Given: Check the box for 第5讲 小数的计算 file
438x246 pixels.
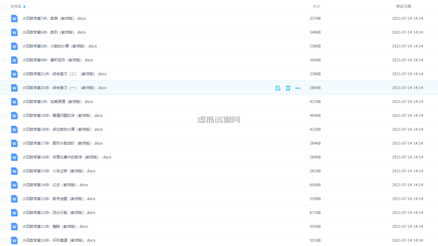Looking at the screenshot, I should (x=4, y=46).
